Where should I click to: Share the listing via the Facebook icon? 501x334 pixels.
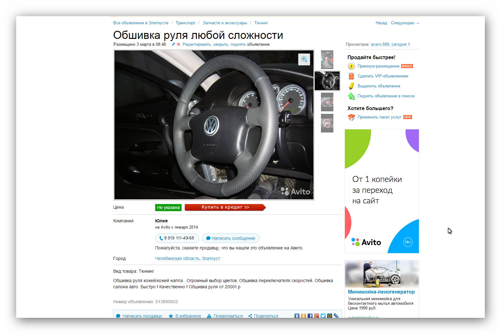310,316
